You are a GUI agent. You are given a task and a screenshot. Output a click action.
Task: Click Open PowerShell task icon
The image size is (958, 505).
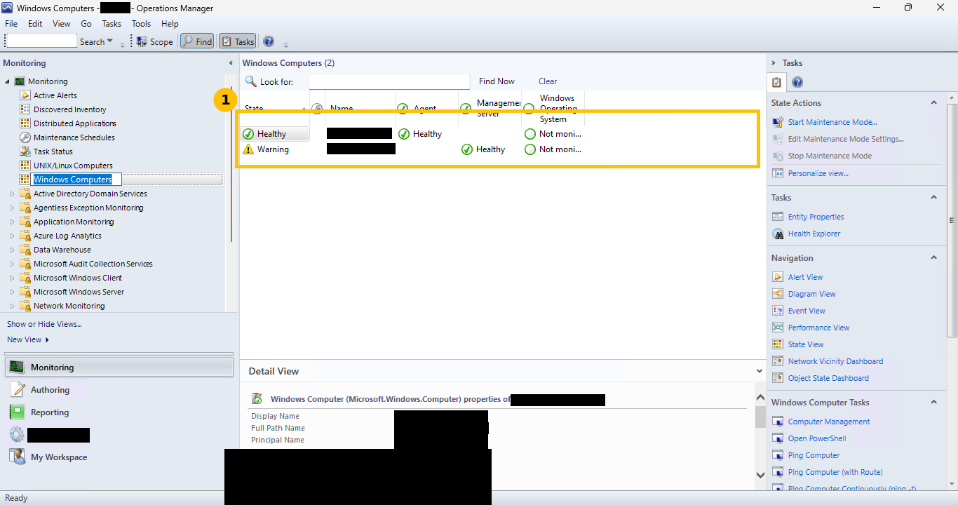(x=777, y=438)
